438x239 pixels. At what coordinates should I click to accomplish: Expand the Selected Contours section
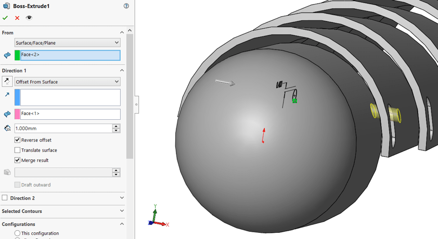(x=122, y=211)
